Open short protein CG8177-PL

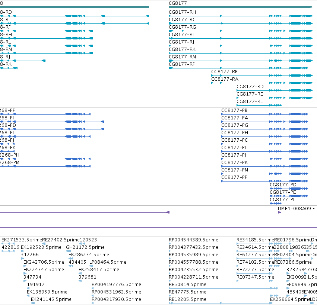pos(282,200)
